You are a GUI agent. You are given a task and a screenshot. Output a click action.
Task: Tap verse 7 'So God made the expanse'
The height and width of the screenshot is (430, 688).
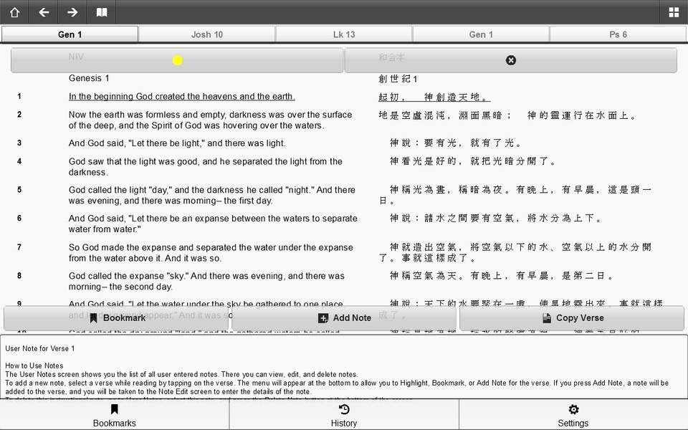(x=211, y=253)
